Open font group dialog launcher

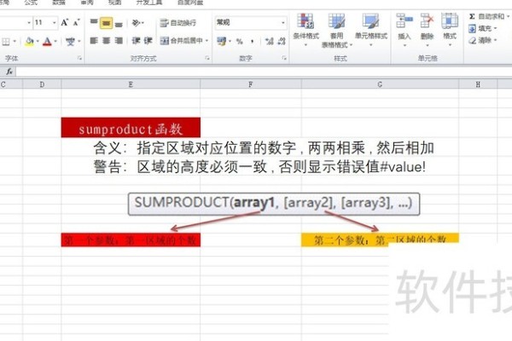click(79, 58)
